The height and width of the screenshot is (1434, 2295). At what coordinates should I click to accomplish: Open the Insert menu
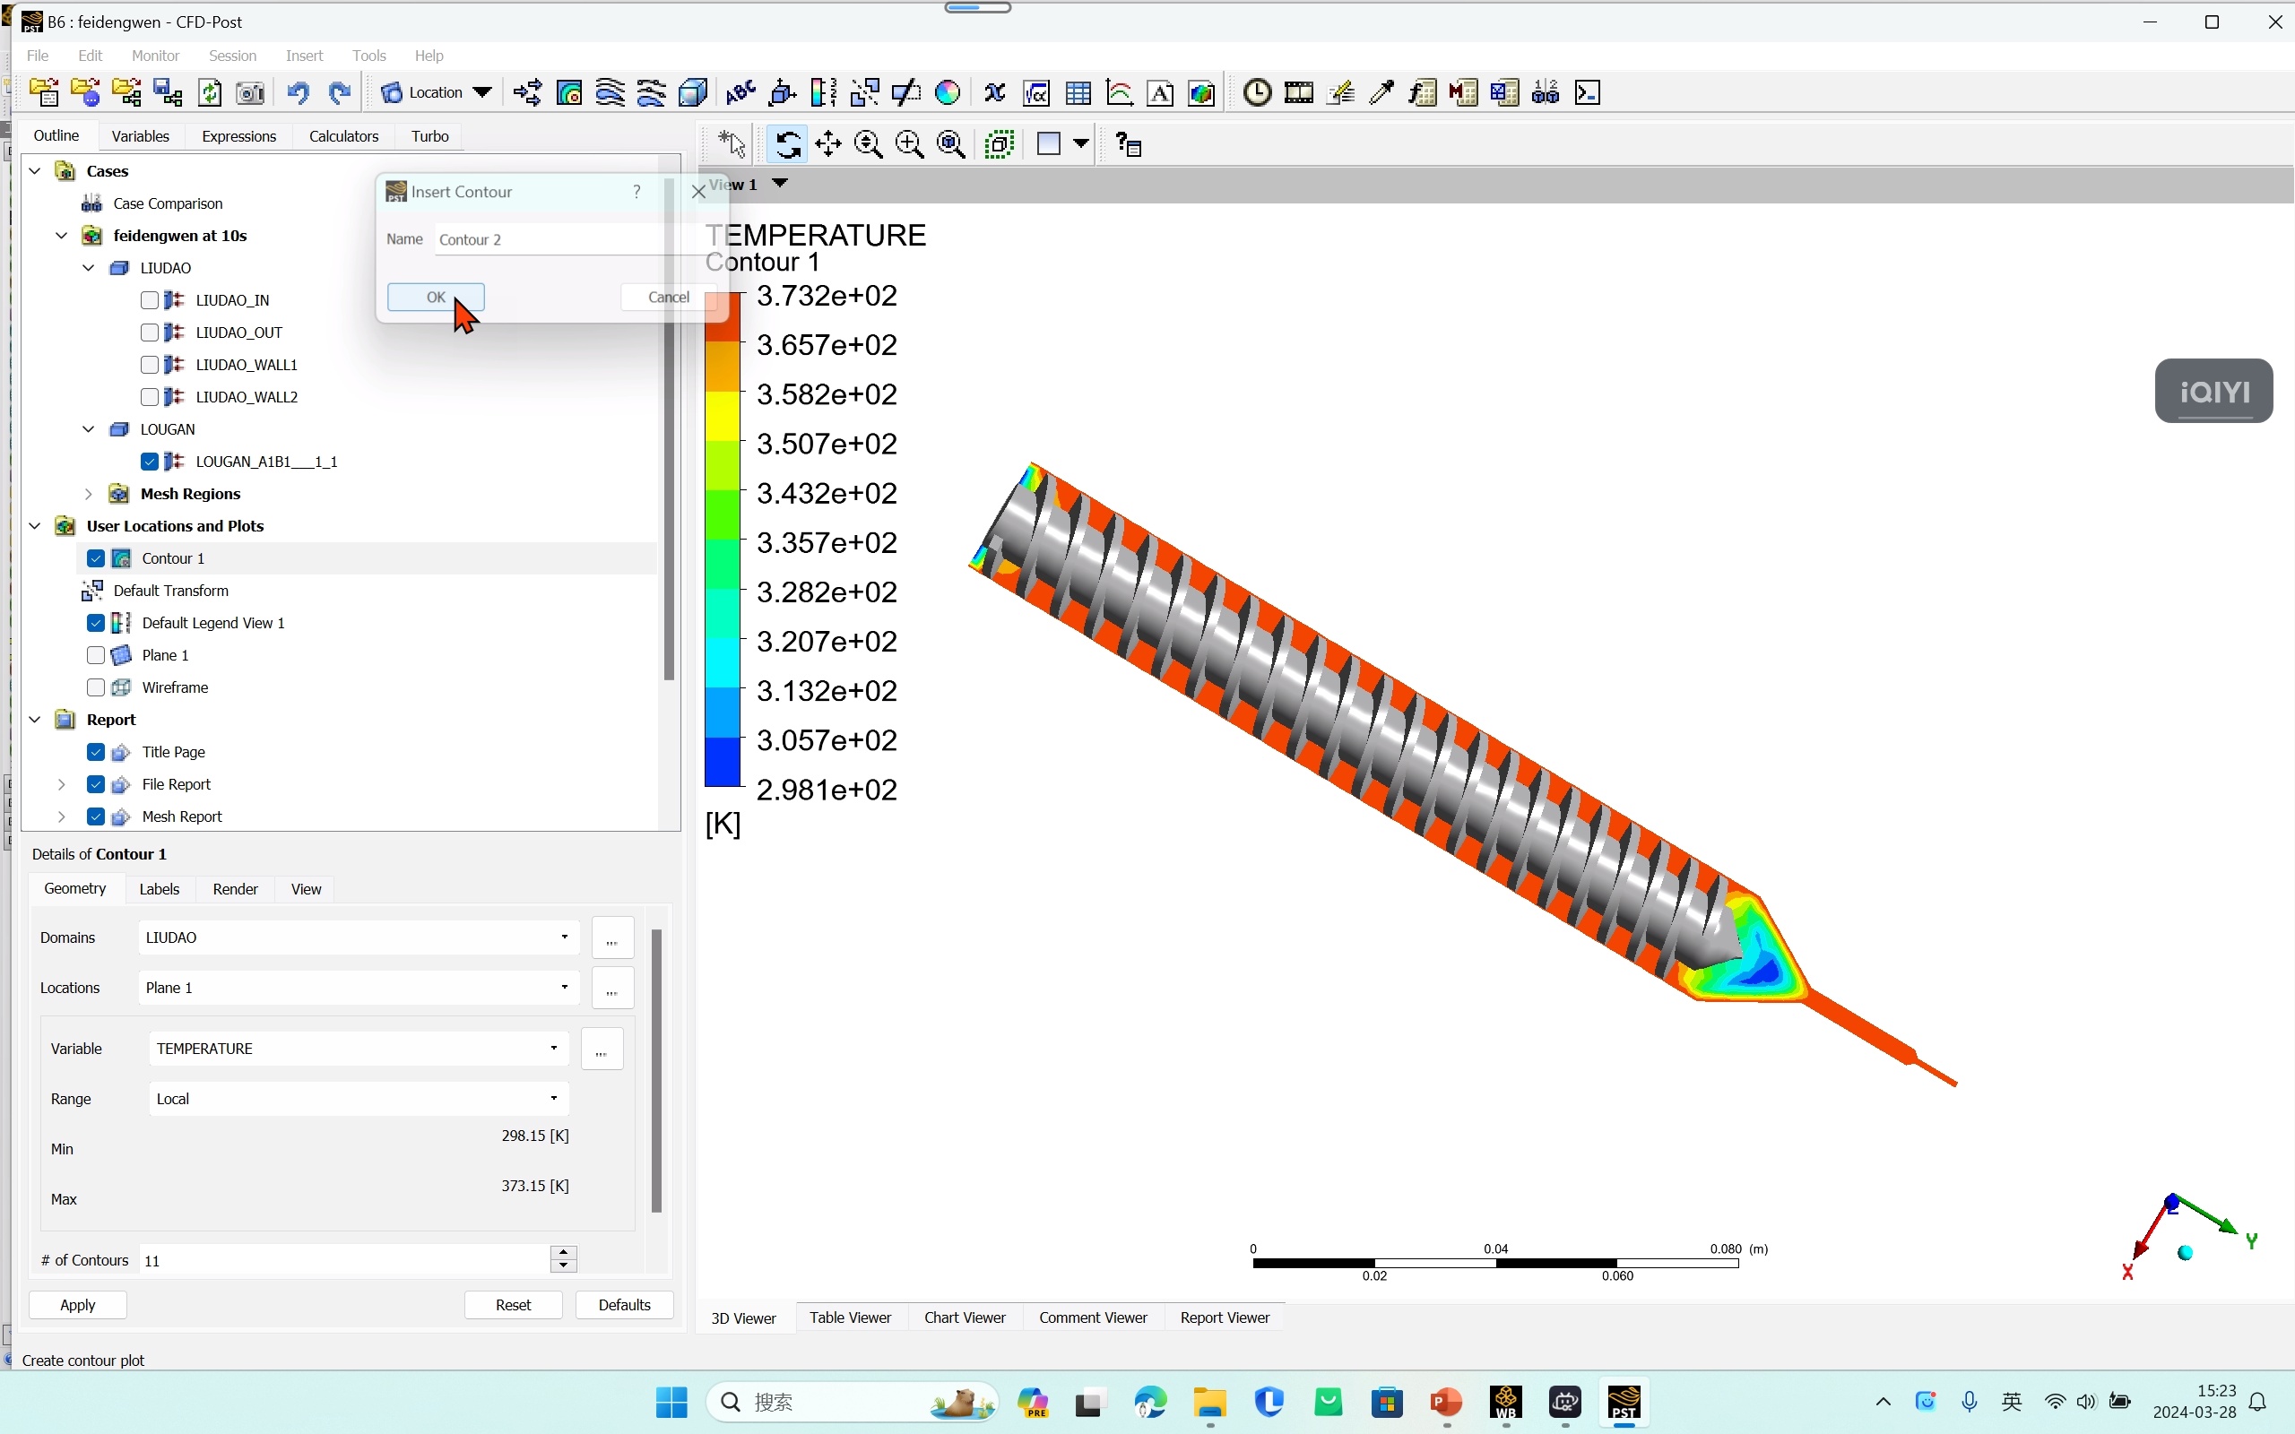click(304, 56)
